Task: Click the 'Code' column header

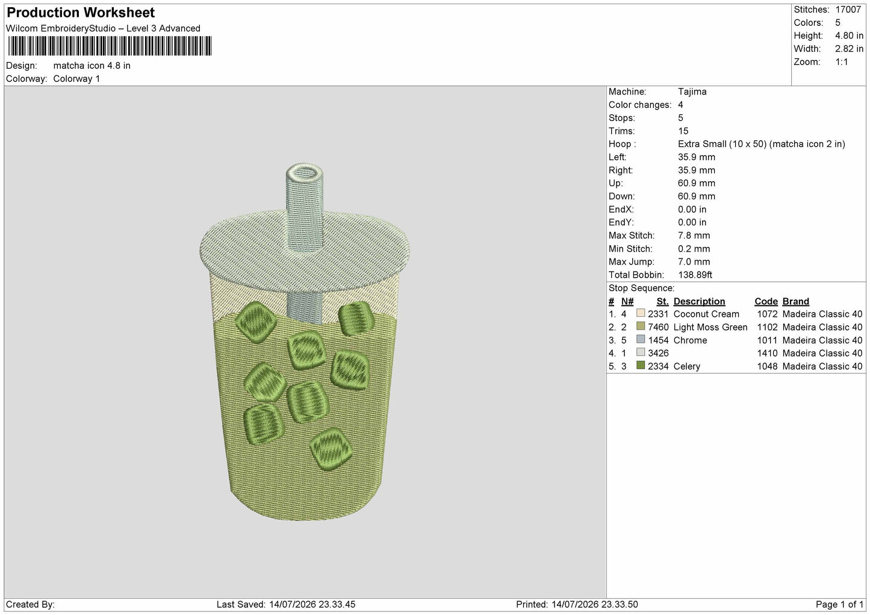Action: click(766, 301)
